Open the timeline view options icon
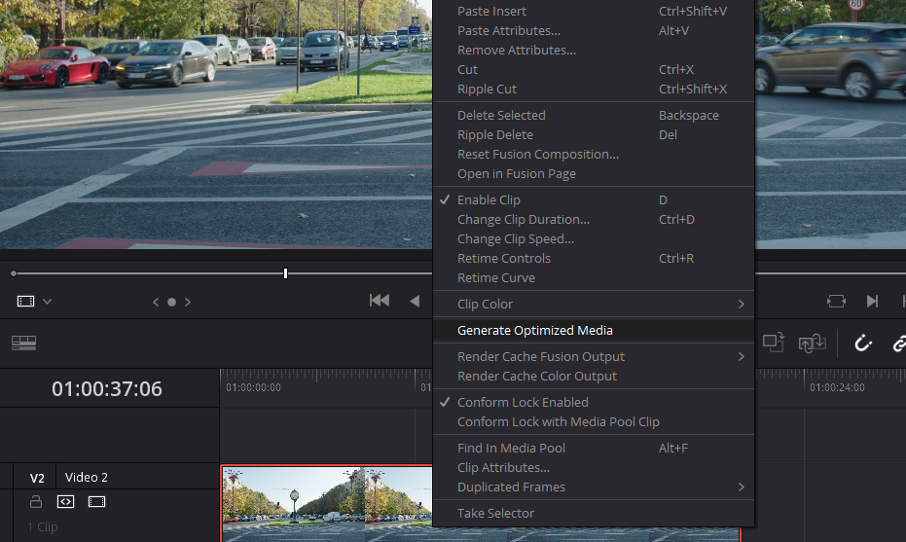The width and height of the screenshot is (906, 542). click(x=23, y=343)
